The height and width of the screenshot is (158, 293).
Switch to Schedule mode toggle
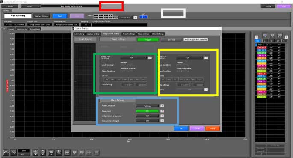tap(171, 40)
